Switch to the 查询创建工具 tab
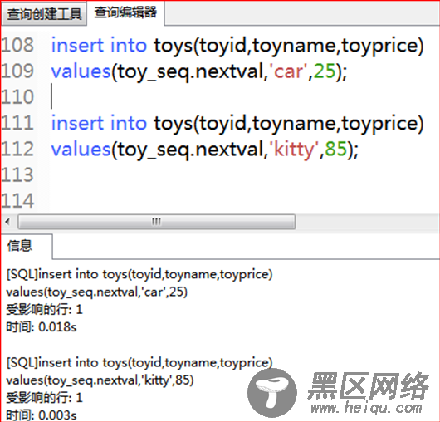440x422 pixels. [x=44, y=14]
